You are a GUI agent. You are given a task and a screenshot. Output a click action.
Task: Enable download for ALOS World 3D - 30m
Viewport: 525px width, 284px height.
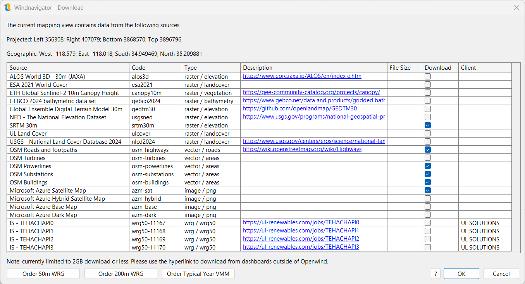tap(428, 76)
